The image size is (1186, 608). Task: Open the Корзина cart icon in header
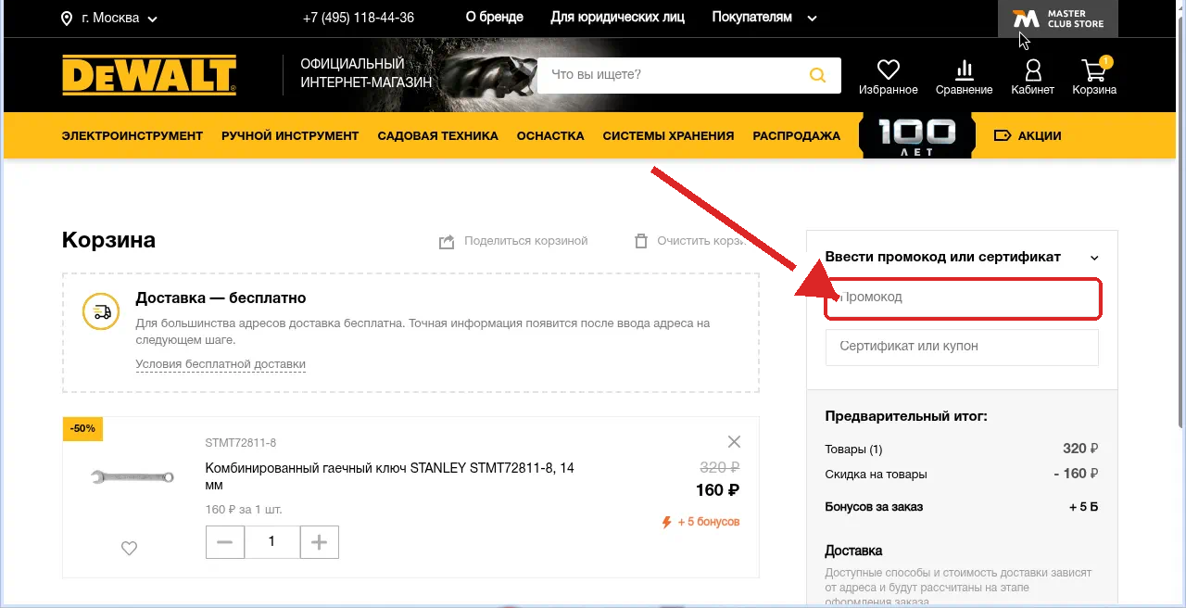1094,70
